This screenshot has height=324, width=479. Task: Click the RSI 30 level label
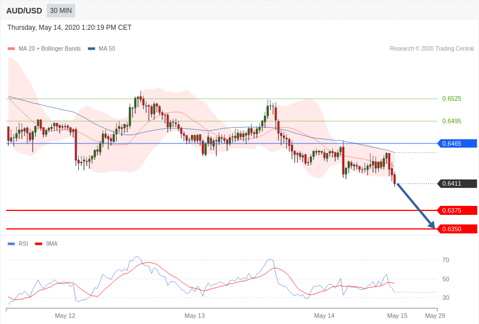446,298
